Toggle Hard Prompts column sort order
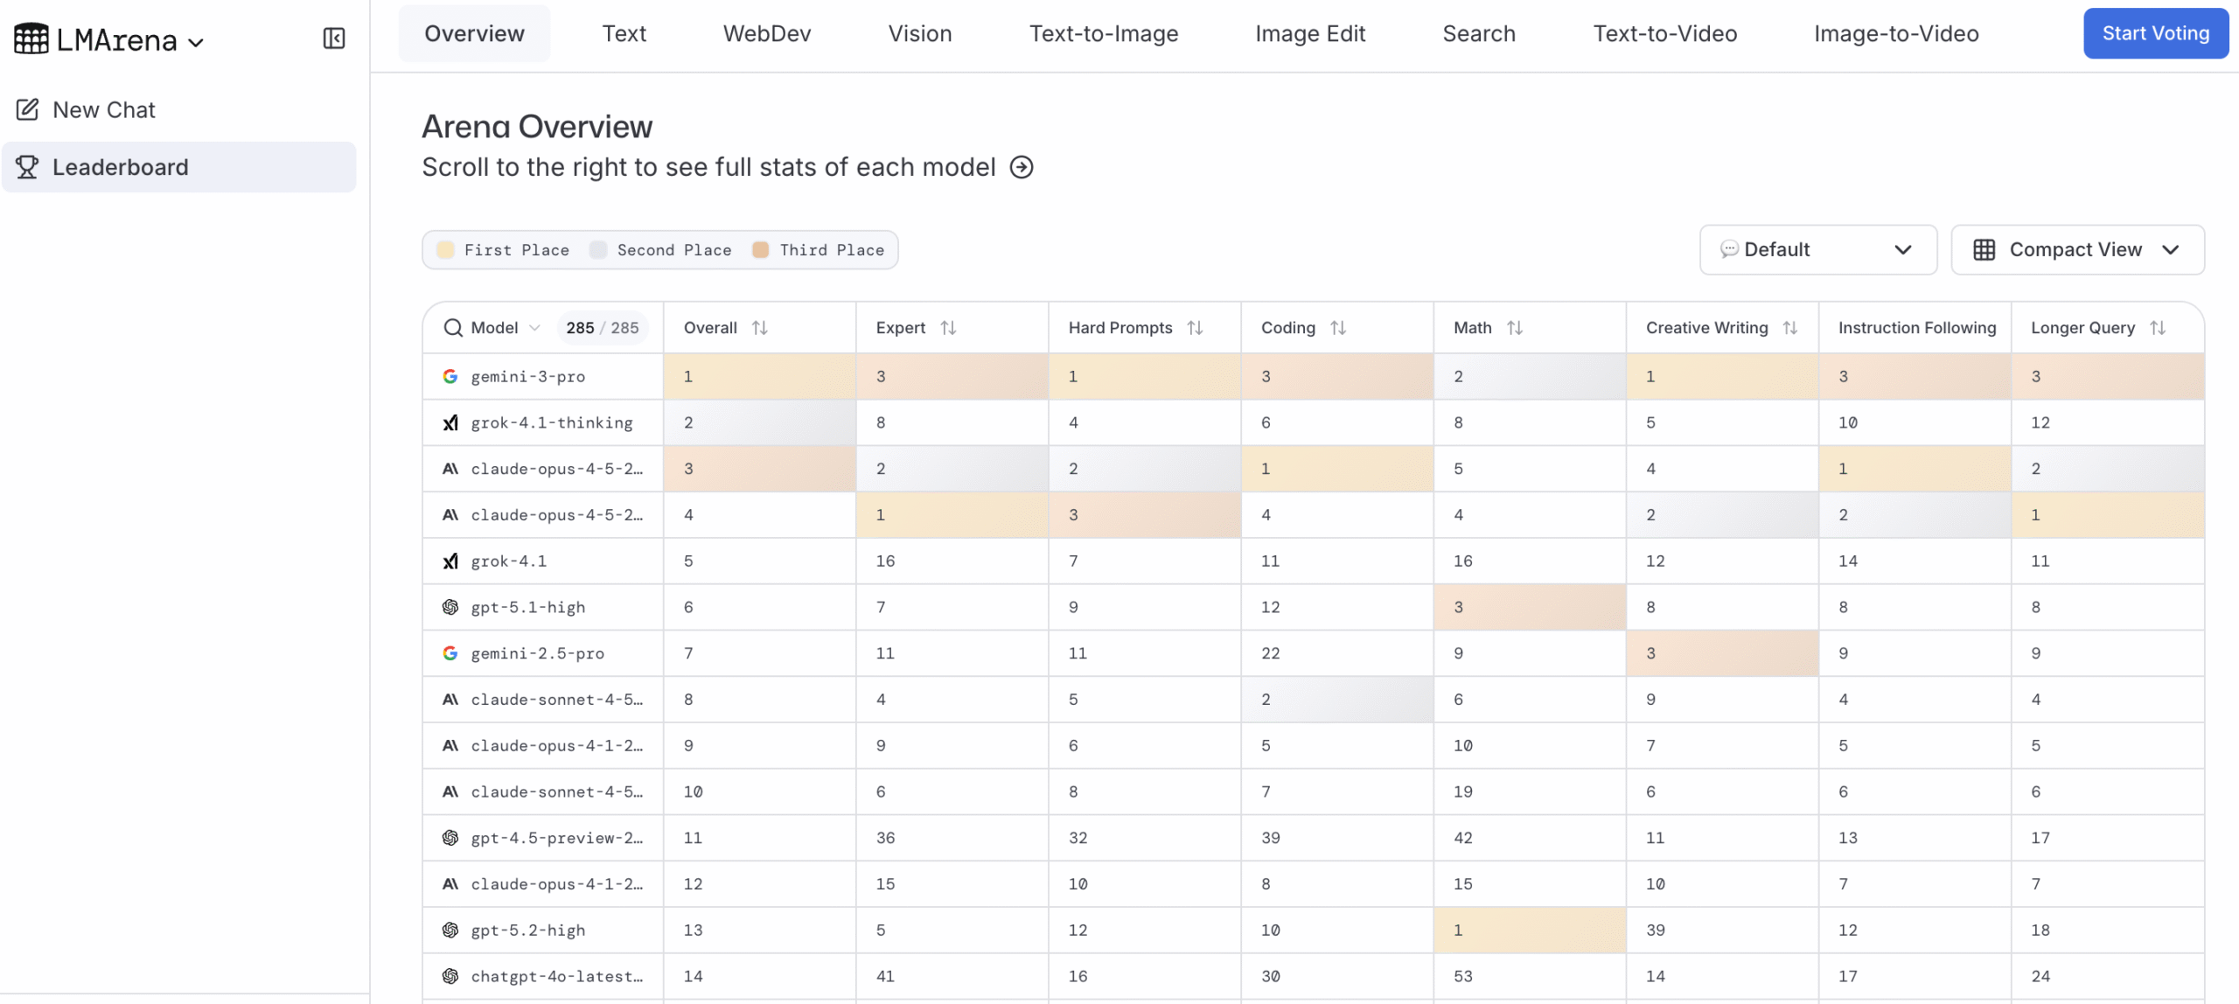 pos(1195,328)
